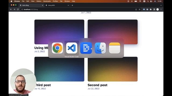The height and width of the screenshot is (96, 172).
Task: Open Chrome's three-dot menu
Action: [161, 10]
